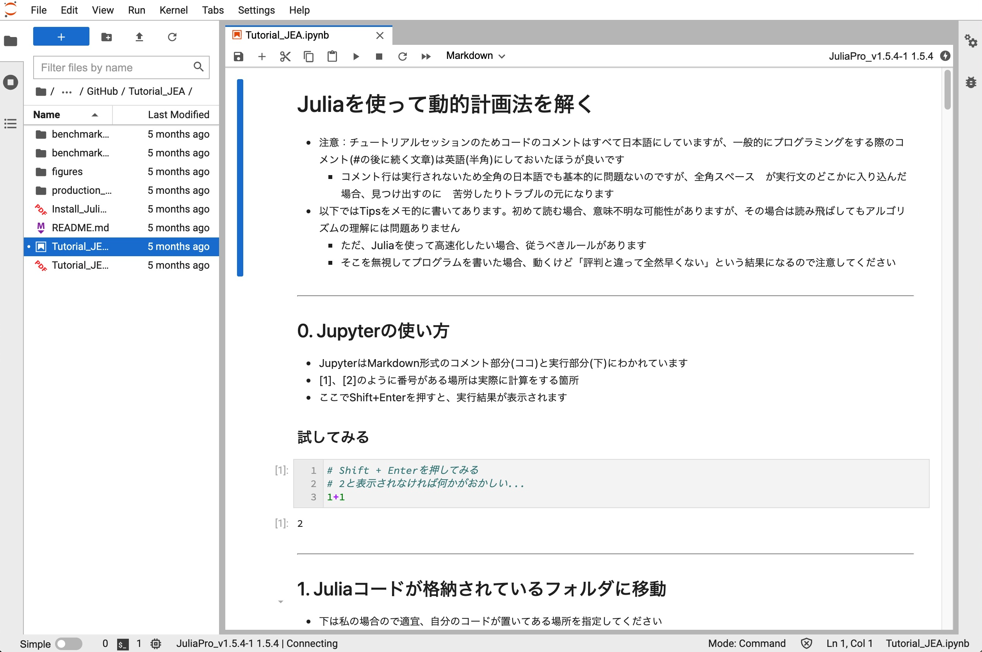Restart kernel and run all cells
Image resolution: width=982 pixels, height=652 pixels.
click(x=426, y=56)
